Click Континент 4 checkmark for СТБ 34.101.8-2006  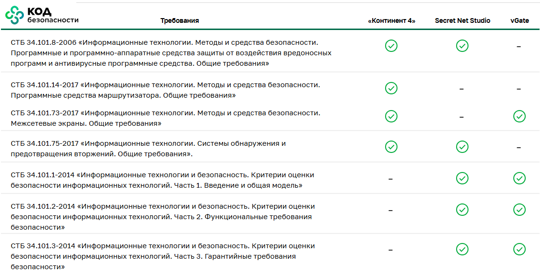391,46
